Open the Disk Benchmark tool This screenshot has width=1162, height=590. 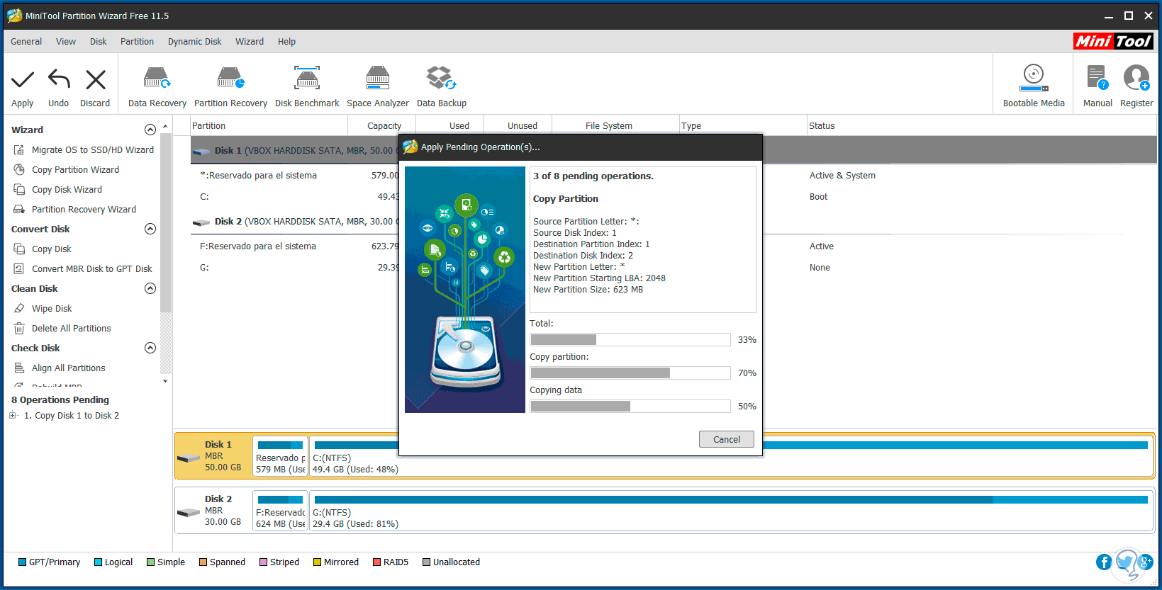coord(307,79)
